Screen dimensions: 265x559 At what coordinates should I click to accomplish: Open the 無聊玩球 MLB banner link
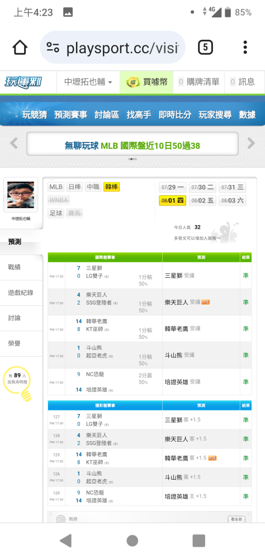click(x=132, y=145)
